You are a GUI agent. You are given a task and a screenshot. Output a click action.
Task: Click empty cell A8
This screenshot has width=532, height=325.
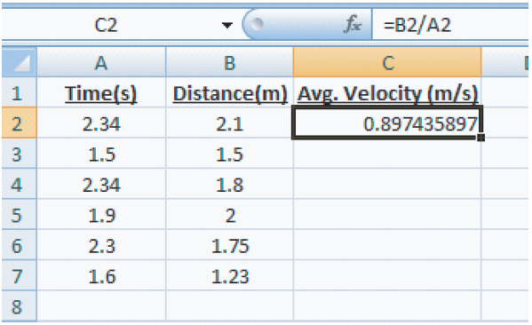[101, 306]
